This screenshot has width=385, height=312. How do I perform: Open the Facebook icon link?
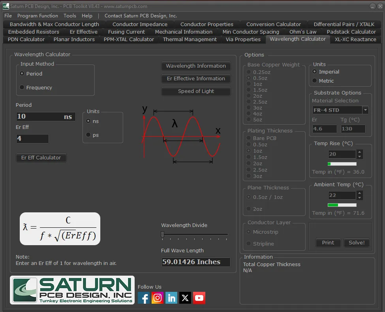(144, 298)
